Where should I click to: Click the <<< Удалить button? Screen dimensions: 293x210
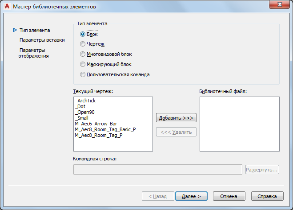(176, 132)
